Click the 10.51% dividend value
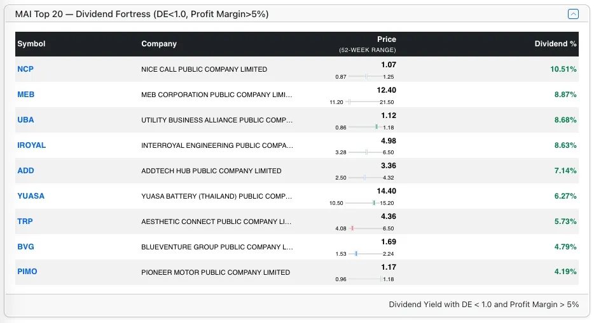 pos(563,69)
